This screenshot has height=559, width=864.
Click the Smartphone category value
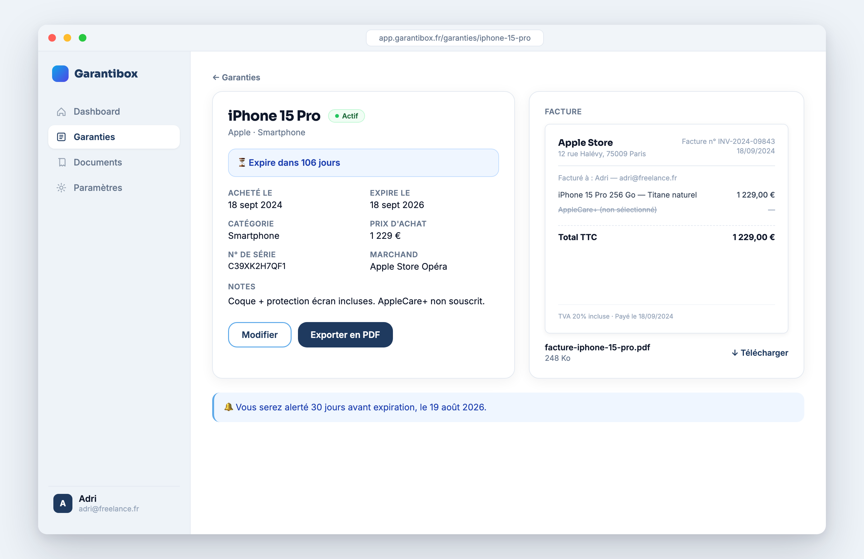pos(253,236)
